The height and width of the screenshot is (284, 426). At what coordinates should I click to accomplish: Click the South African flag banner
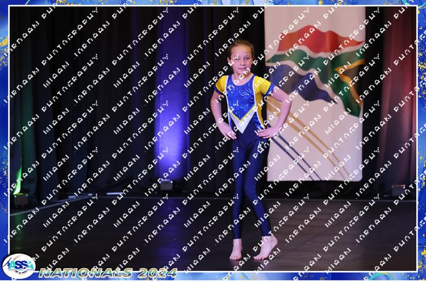(315, 94)
